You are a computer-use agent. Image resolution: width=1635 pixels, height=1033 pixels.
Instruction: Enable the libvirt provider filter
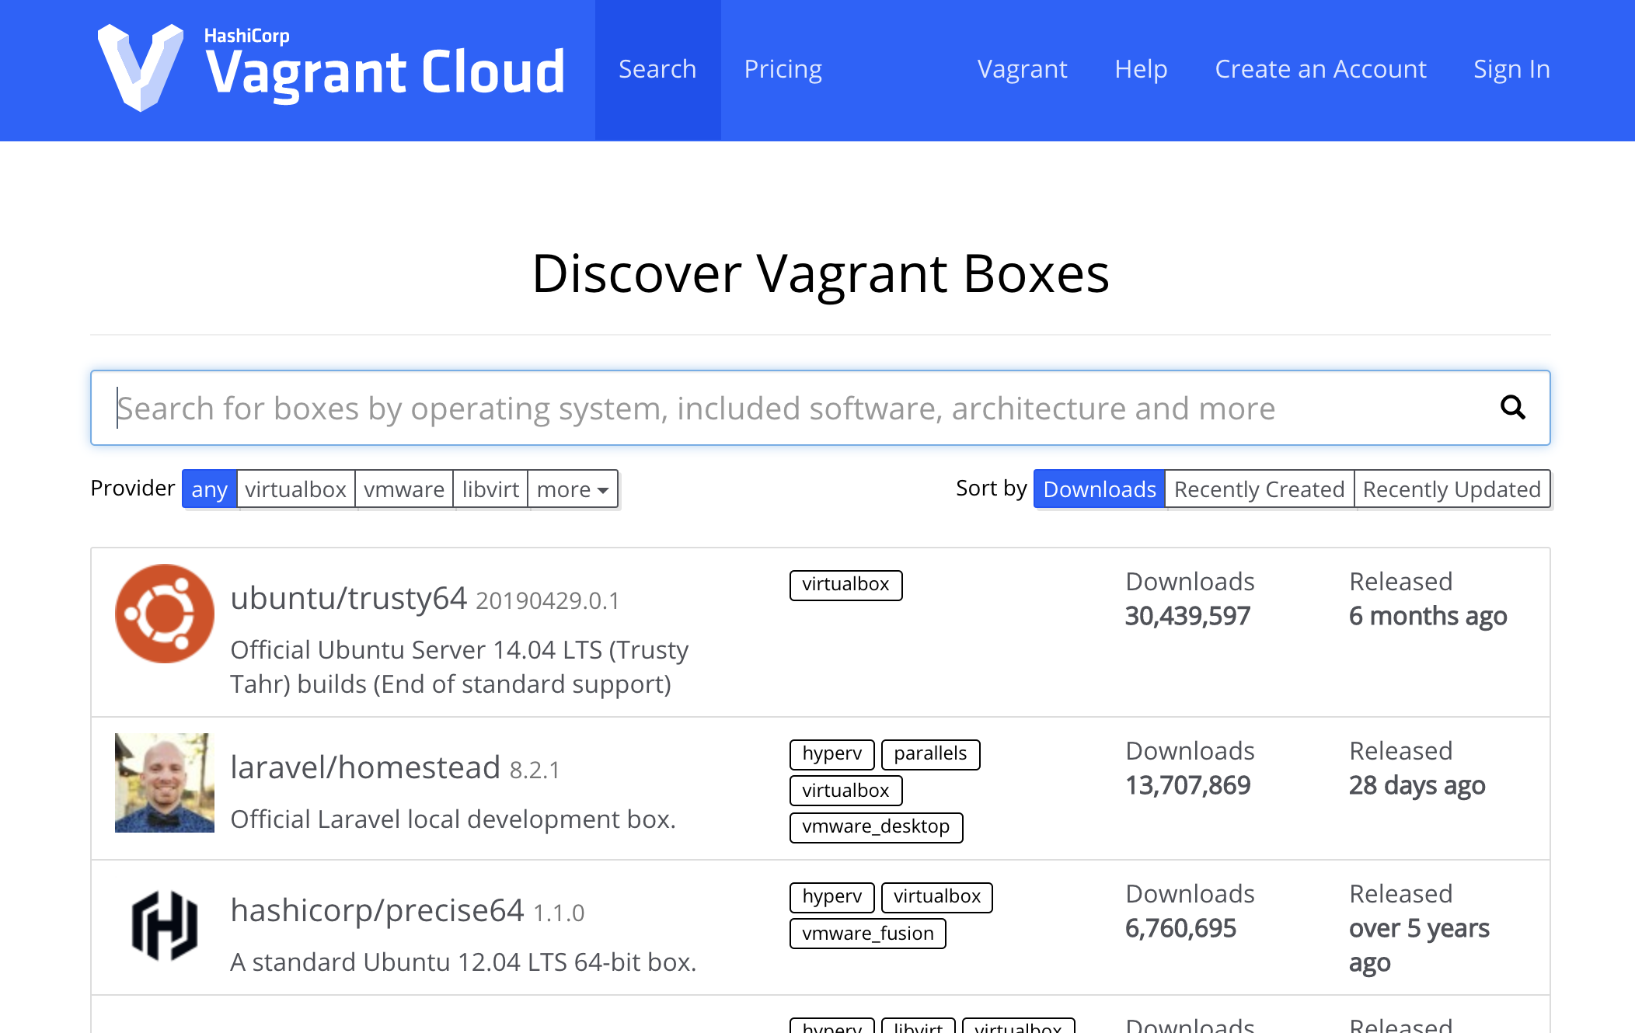tap(490, 489)
